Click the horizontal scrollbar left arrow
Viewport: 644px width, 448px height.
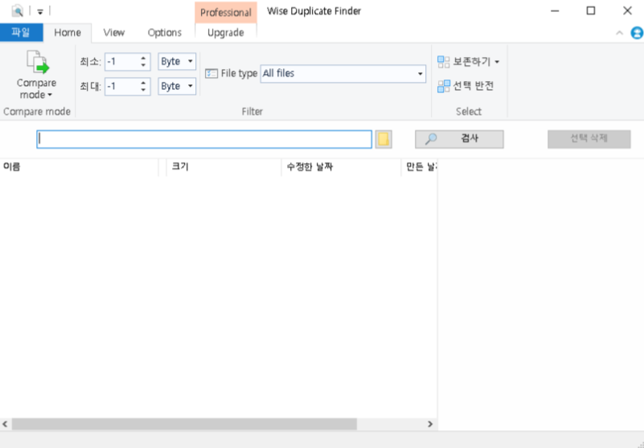5,424
